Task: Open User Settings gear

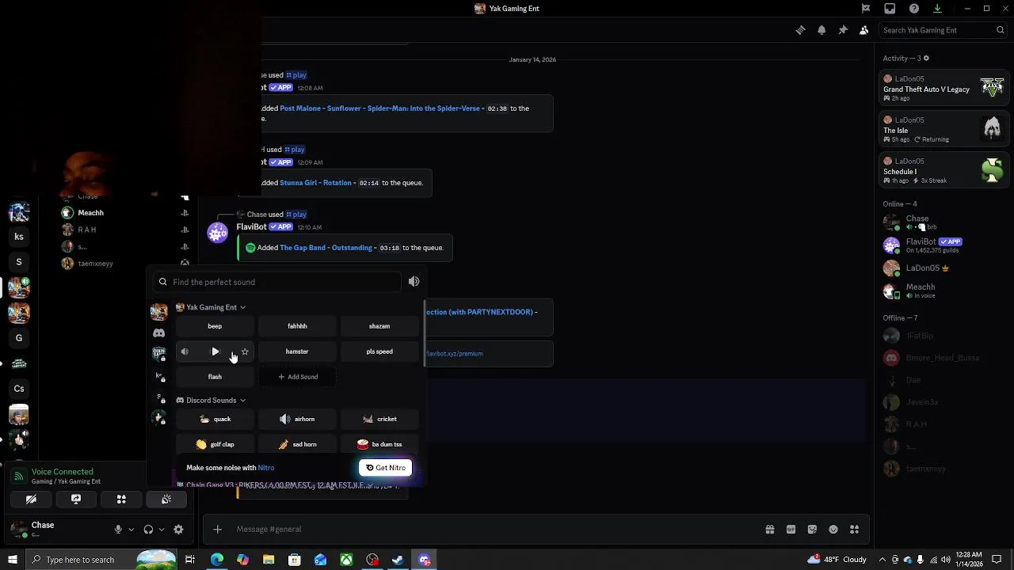Action: point(178,530)
